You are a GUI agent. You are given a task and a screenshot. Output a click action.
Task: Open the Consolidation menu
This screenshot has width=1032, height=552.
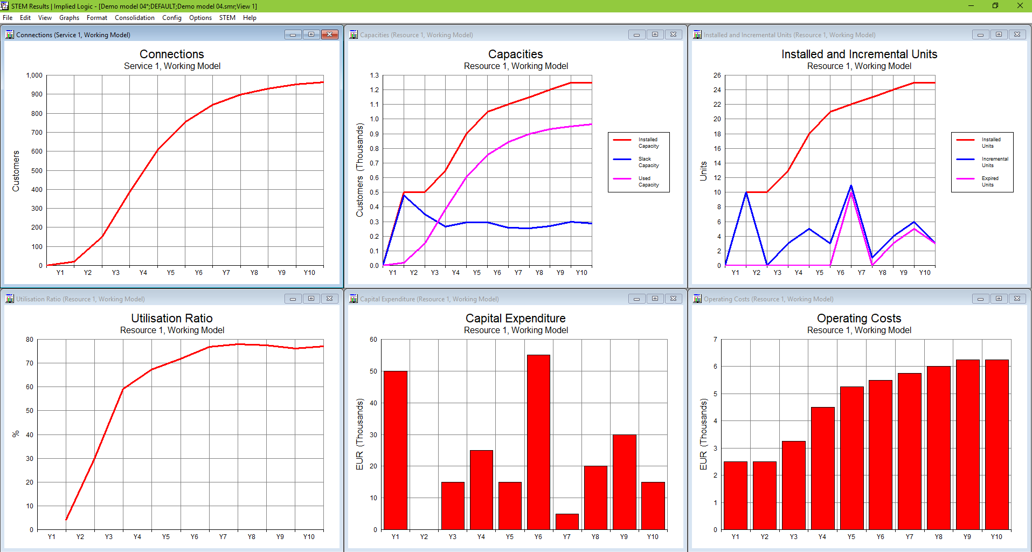(134, 18)
